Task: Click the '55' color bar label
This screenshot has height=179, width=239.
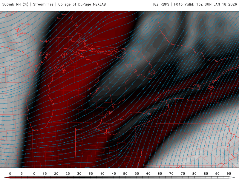Action: (137, 174)
